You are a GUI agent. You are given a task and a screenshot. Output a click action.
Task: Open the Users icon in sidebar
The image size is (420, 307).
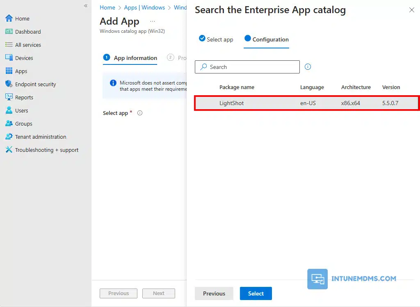[9, 110]
